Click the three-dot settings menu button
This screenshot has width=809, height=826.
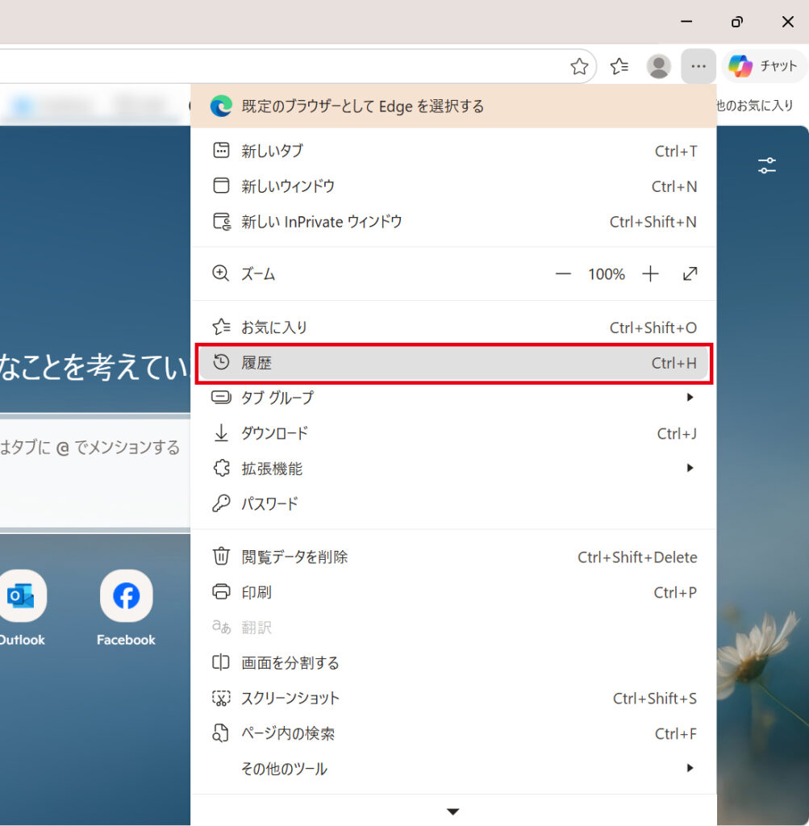(698, 66)
